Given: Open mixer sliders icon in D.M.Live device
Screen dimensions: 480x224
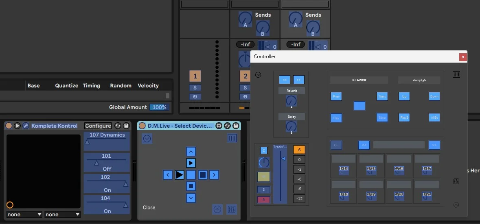Looking at the screenshot, I should [232, 209].
